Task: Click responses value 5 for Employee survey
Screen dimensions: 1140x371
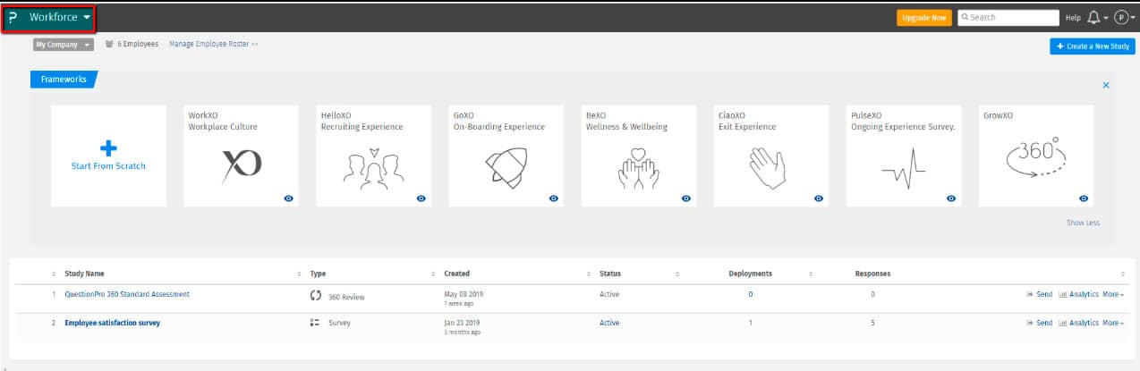Action: 872,323
